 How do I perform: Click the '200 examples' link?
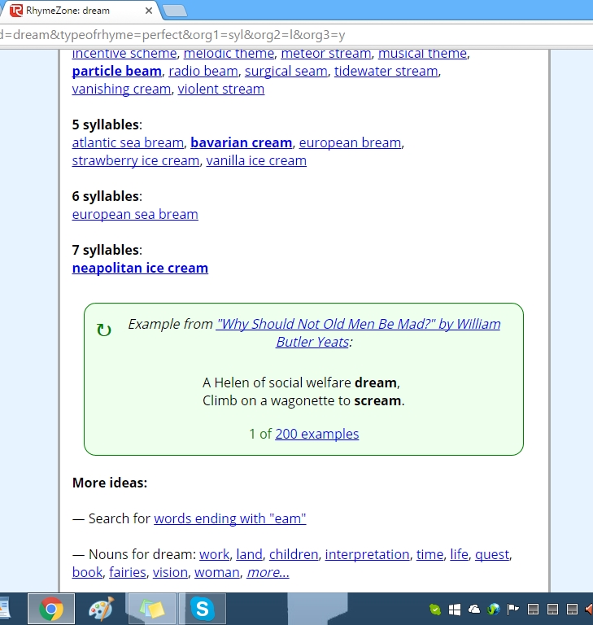click(316, 434)
